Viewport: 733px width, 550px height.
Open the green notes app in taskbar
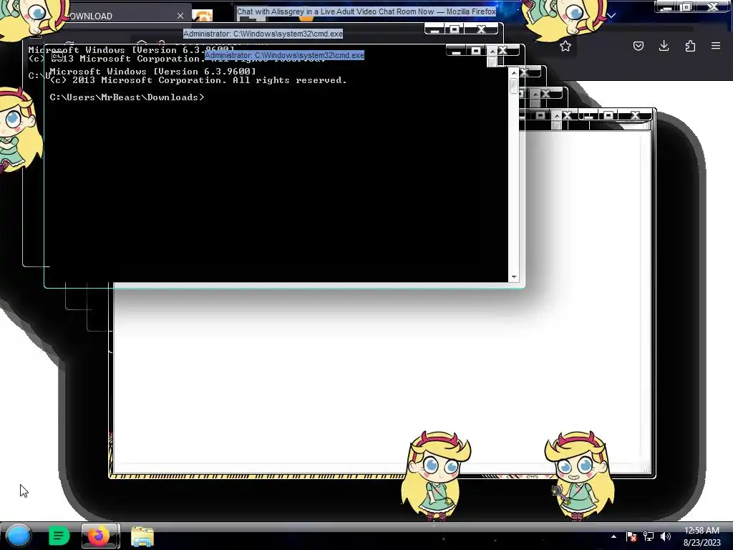[x=59, y=536]
